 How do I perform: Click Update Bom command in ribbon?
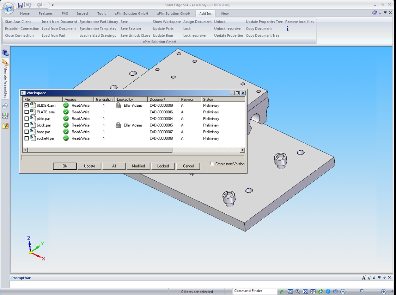pos(163,36)
